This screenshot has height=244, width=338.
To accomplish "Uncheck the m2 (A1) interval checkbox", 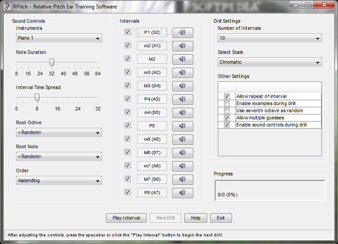I will (128, 45).
